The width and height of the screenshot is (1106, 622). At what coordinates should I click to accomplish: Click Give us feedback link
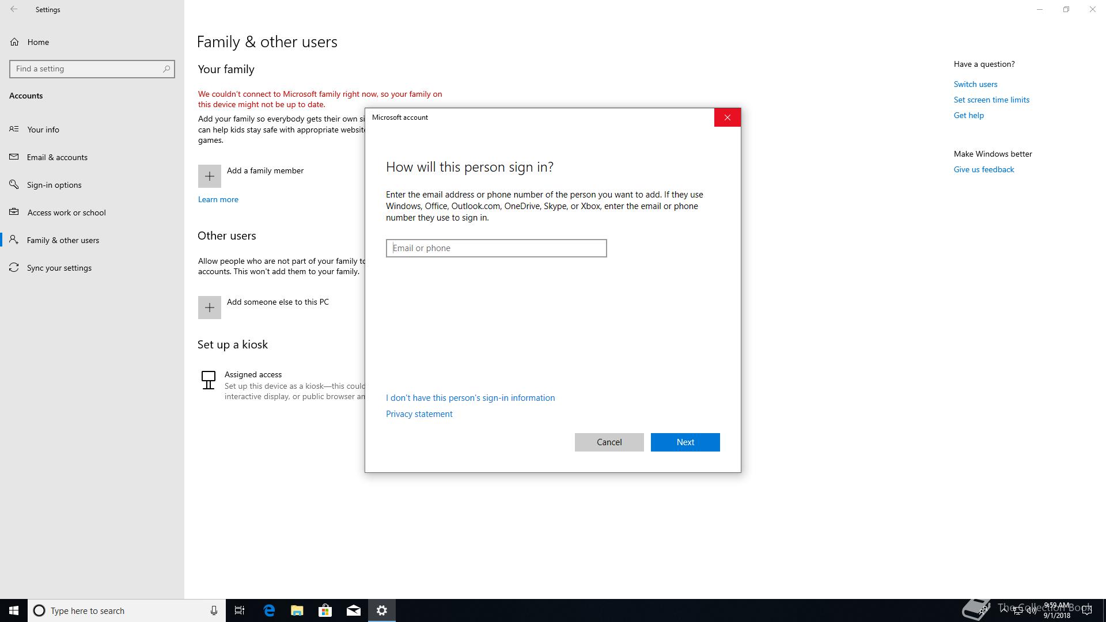983,169
